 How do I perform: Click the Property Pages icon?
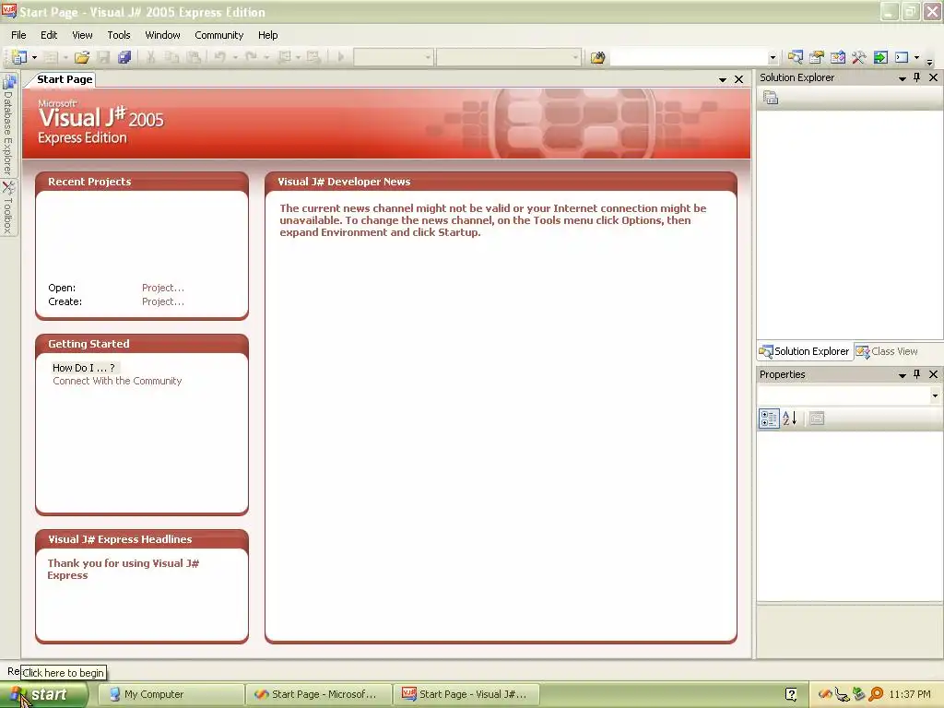coord(817,419)
